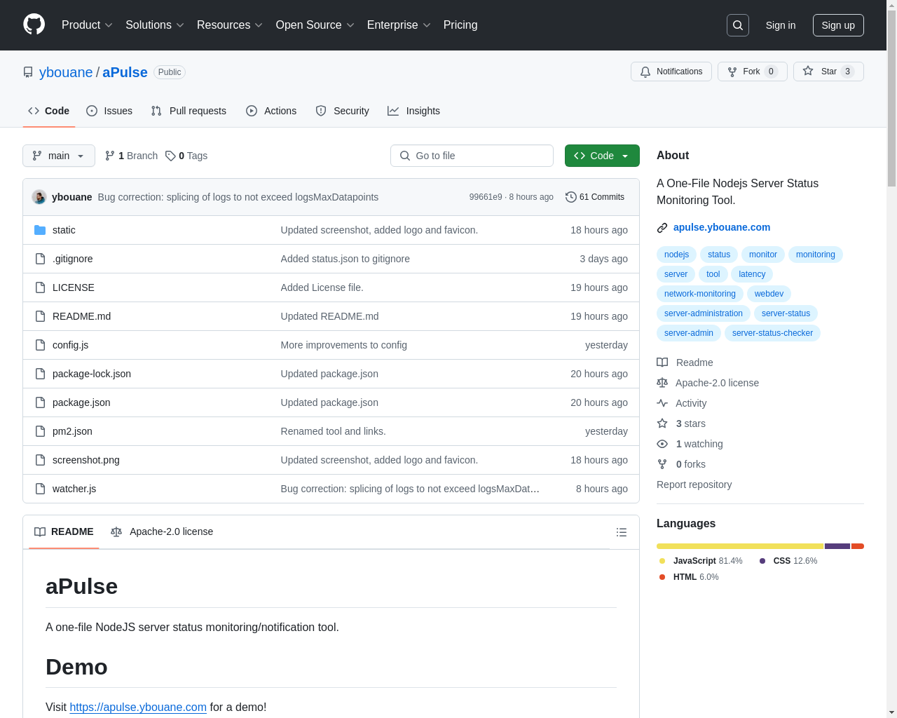Click commit hash 99661e9
The height and width of the screenshot is (718, 897).
pos(486,197)
